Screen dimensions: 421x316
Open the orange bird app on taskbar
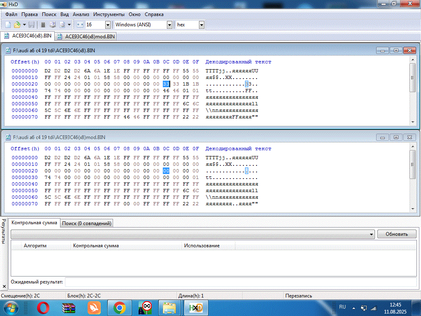click(x=94, y=308)
